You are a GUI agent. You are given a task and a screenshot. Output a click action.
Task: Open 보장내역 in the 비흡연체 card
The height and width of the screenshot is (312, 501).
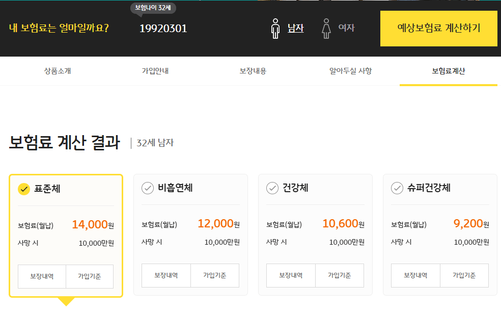pyautogui.click(x=166, y=275)
